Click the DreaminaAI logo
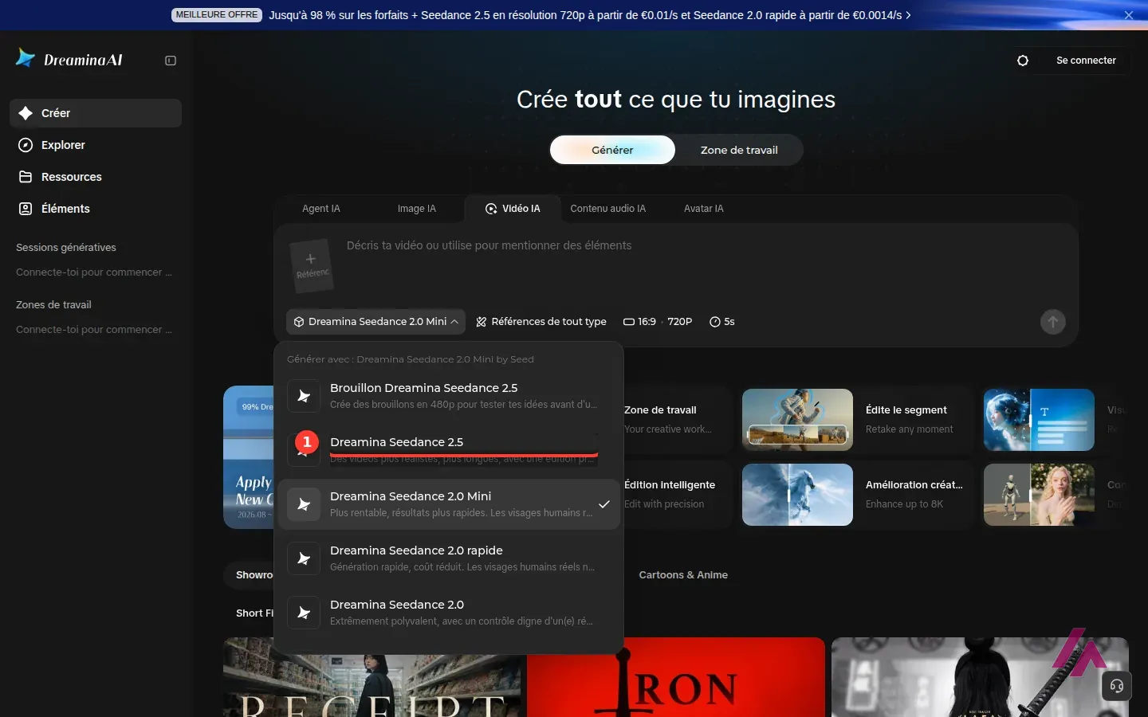The width and height of the screenshot is (1148, 717). [x=69, y=60]
